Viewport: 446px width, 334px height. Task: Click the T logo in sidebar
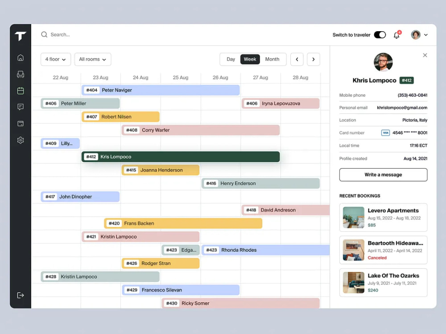(21, 36)
